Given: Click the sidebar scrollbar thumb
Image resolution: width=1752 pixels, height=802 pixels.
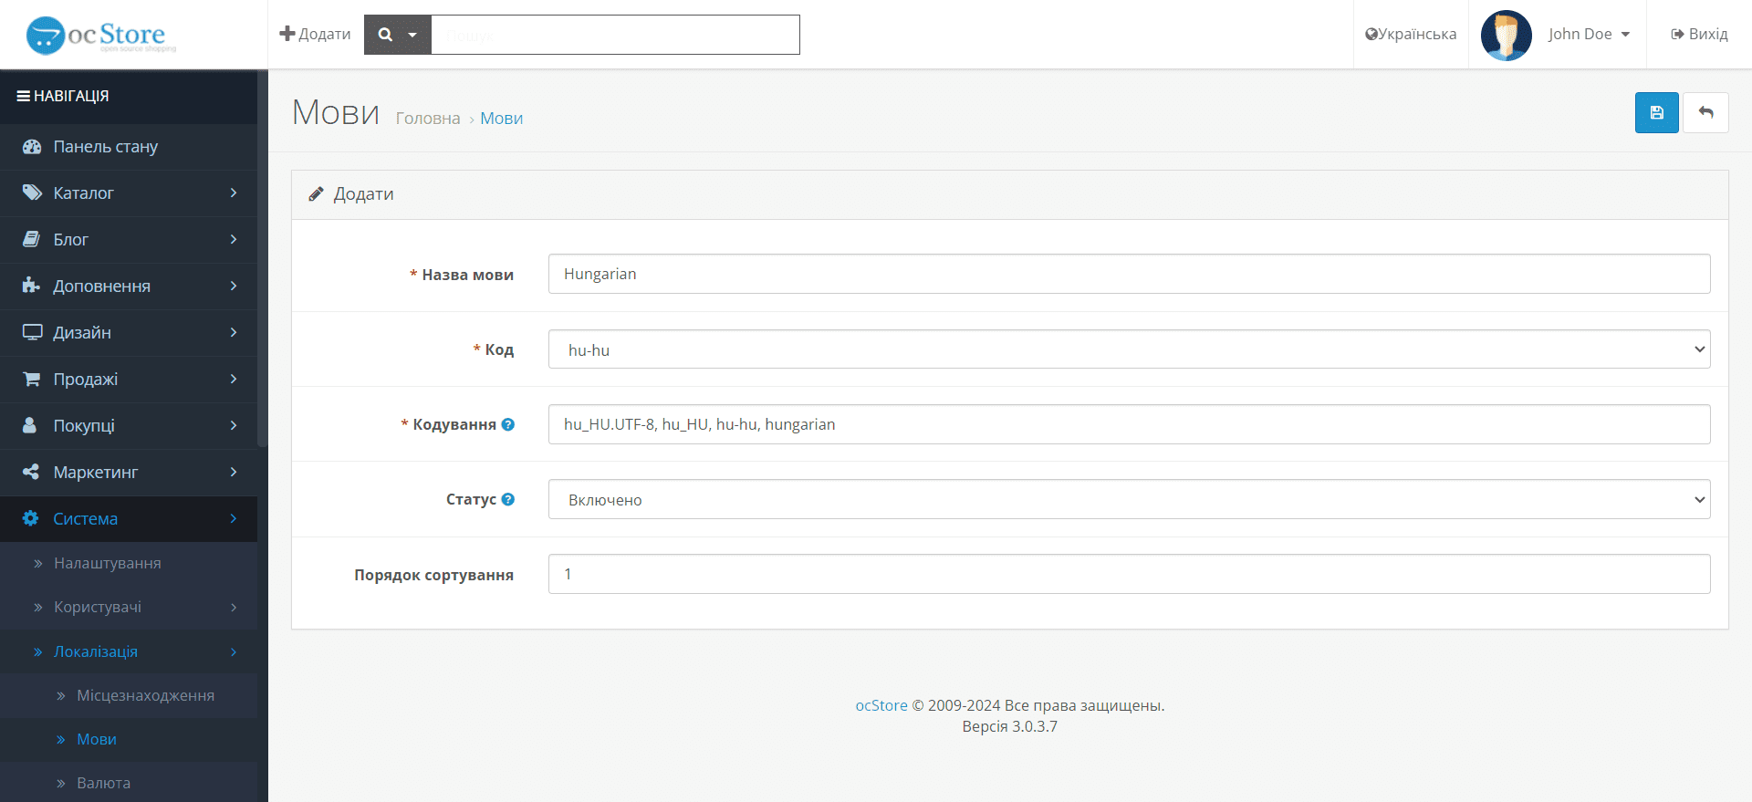Looking at the screenshot, I should click(x=263, y=259).
